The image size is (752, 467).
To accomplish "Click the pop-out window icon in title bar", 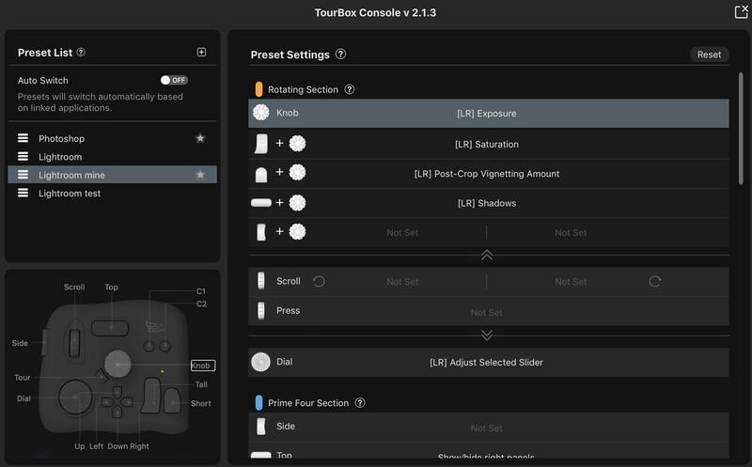I will click(x=742, y=11).
